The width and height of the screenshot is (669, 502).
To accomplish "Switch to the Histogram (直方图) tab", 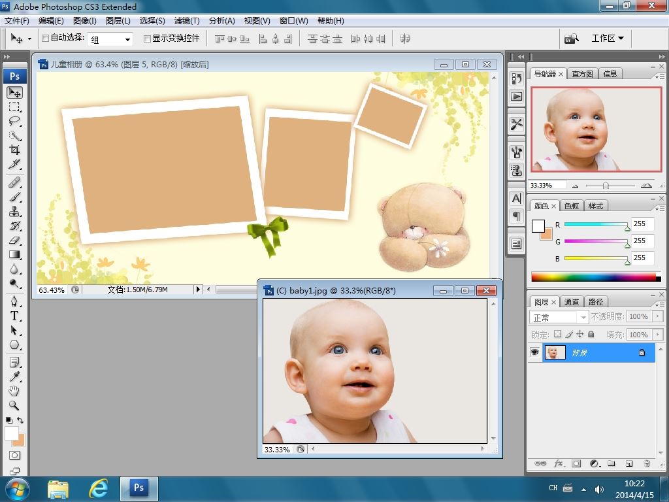I will coord(582,74).
